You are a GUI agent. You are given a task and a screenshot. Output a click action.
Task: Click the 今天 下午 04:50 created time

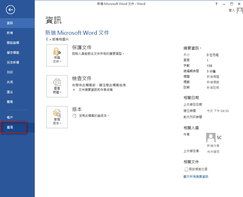pos(218,111)
